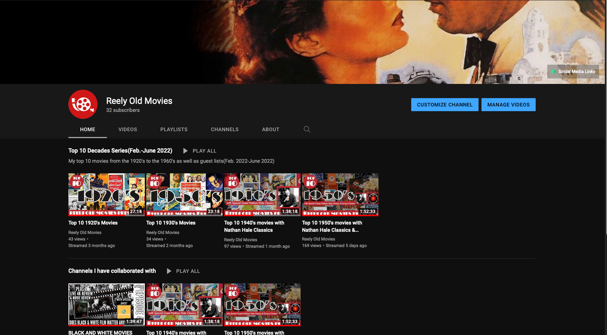Open the channel search magnifier icon
The image size is (607, 335).
point(307,129)
